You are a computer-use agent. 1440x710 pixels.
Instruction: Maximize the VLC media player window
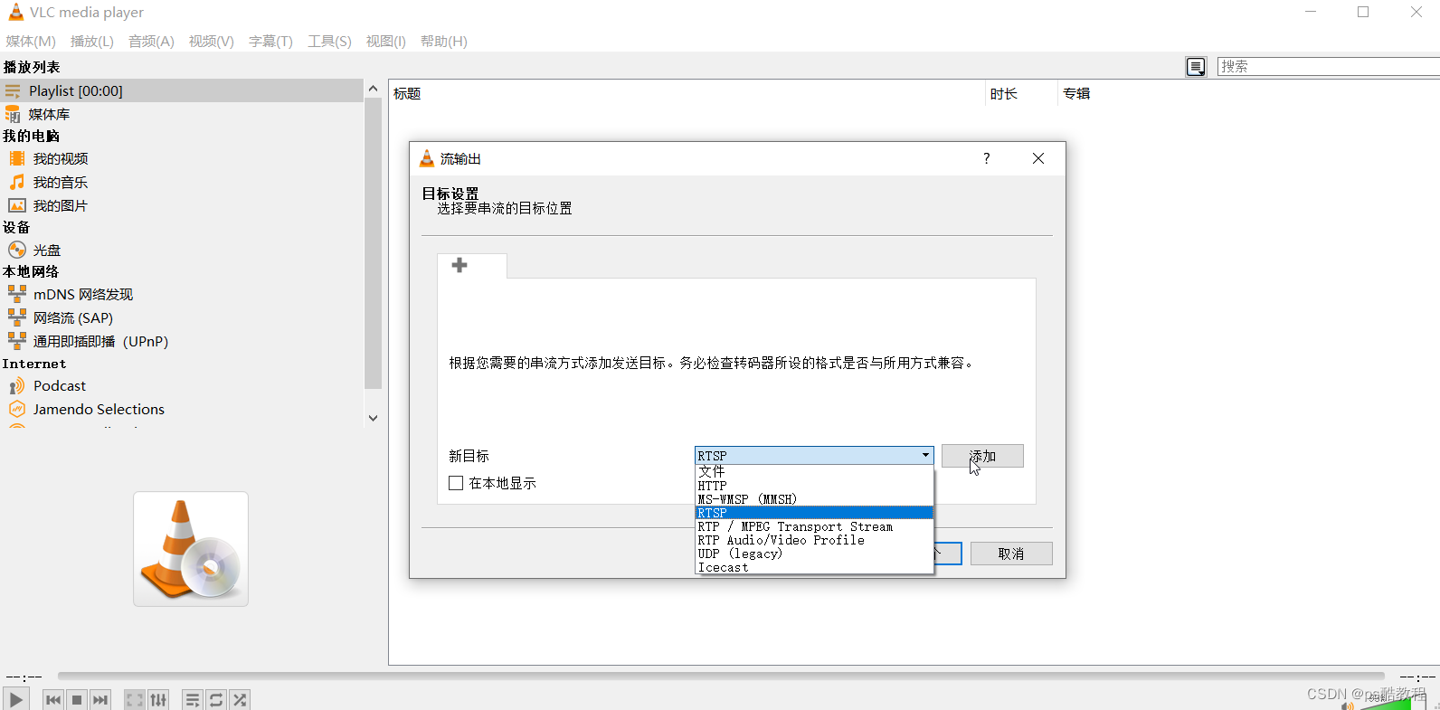[1363, 12]
